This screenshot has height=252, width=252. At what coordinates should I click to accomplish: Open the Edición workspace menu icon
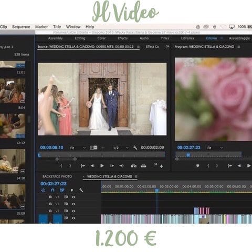coord(222,38)
